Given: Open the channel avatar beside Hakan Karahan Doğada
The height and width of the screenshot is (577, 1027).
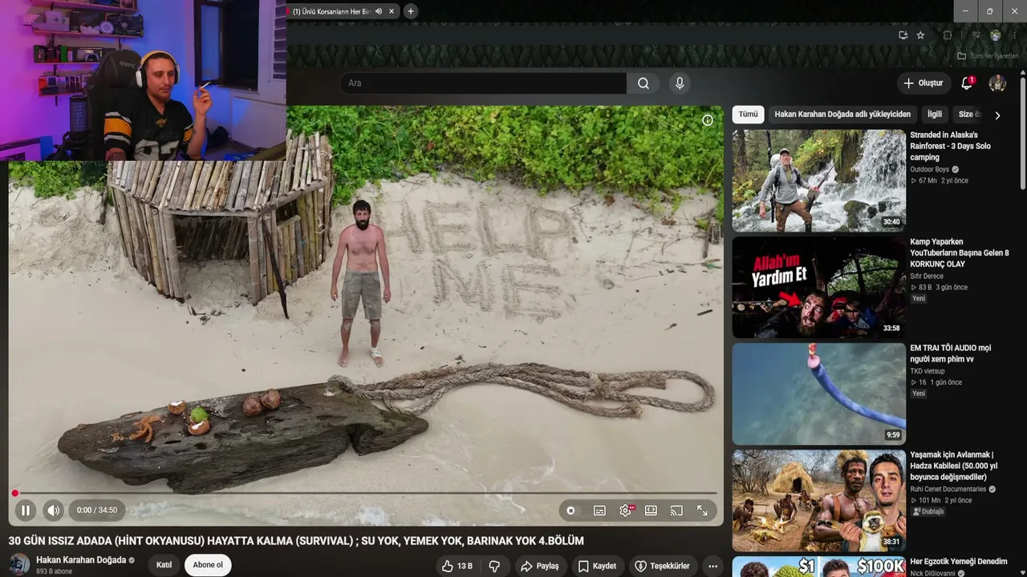Looking at the screenshot, I should 19,565.
